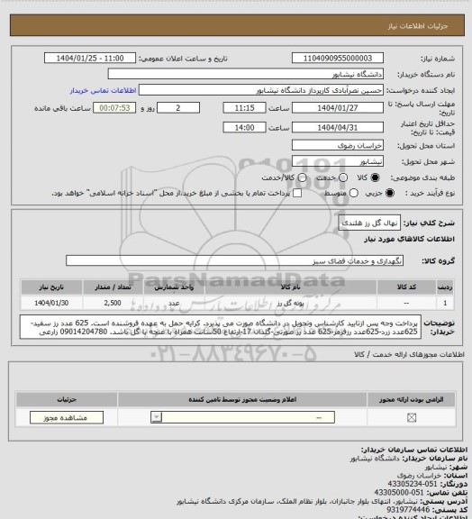
Task: Open the اطلاعات تماس خریدار link
Action: [x=103, y=90]
